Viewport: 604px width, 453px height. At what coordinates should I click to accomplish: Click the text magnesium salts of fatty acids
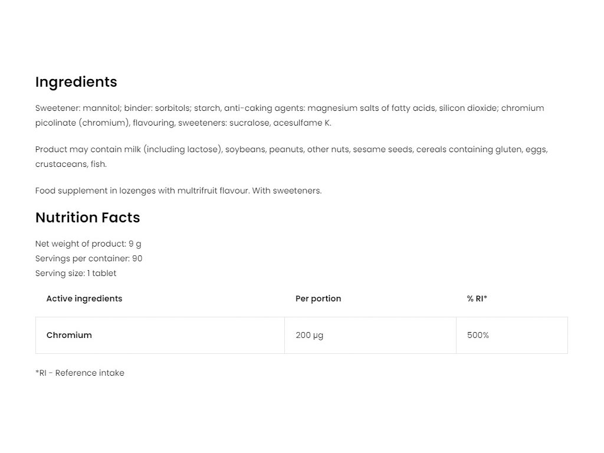(371, 108)
